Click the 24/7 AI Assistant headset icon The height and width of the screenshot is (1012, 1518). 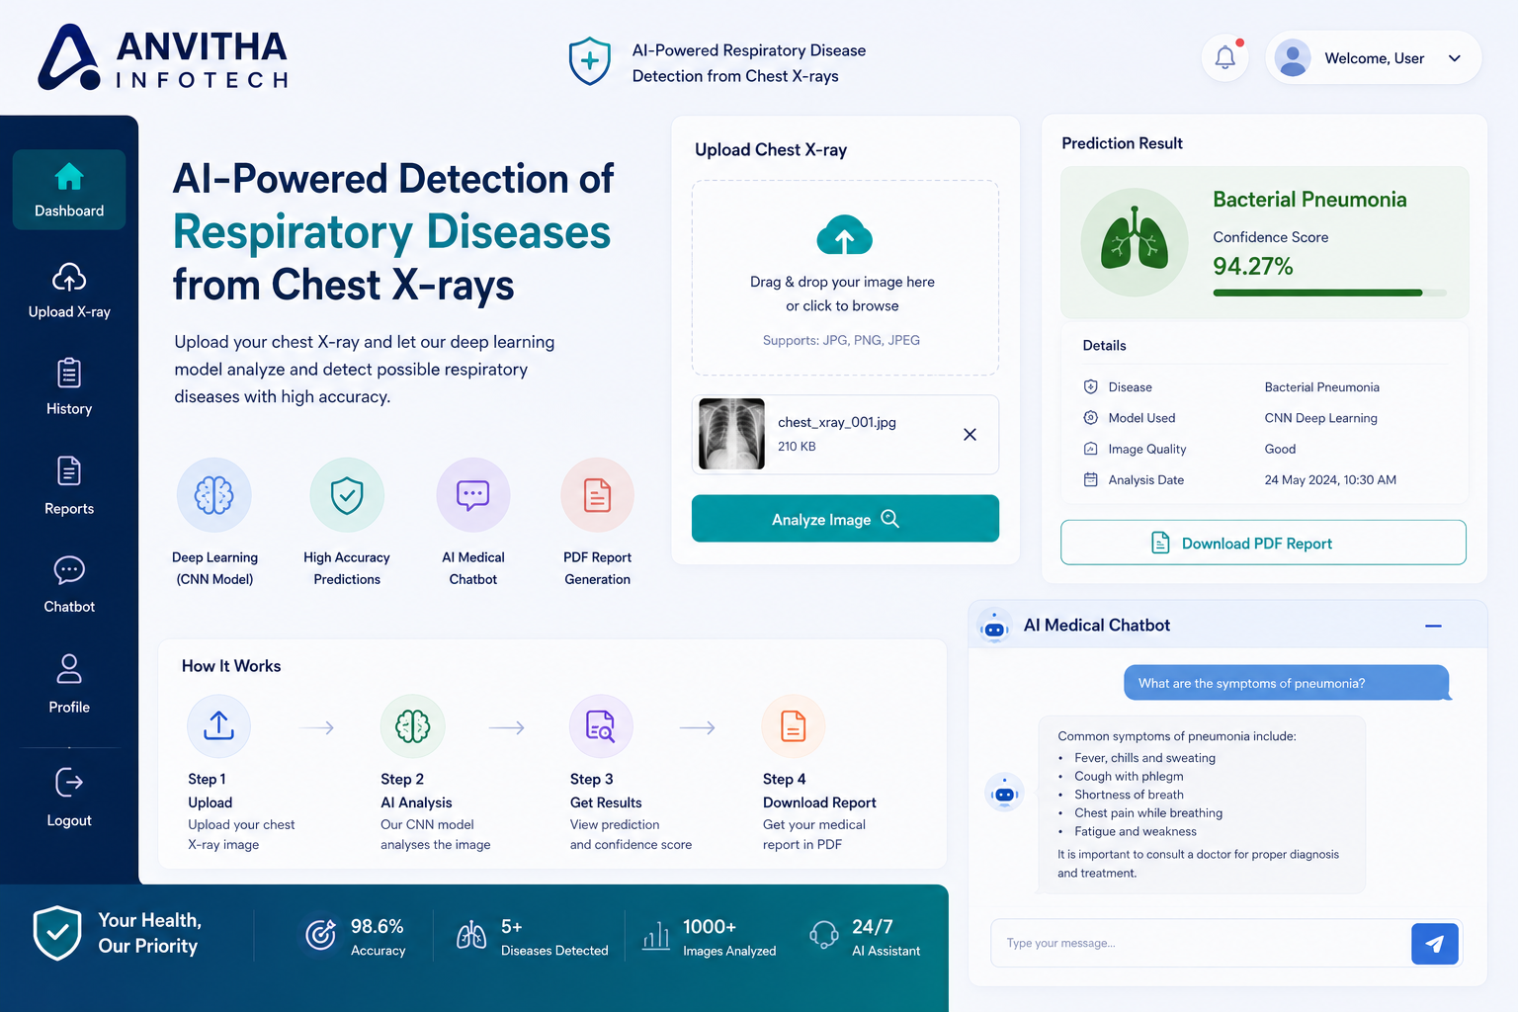824,935
